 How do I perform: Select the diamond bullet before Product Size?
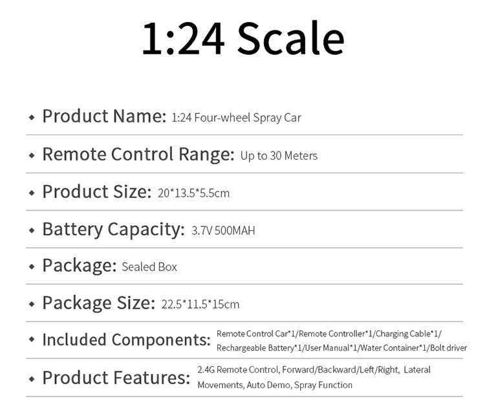31,193
